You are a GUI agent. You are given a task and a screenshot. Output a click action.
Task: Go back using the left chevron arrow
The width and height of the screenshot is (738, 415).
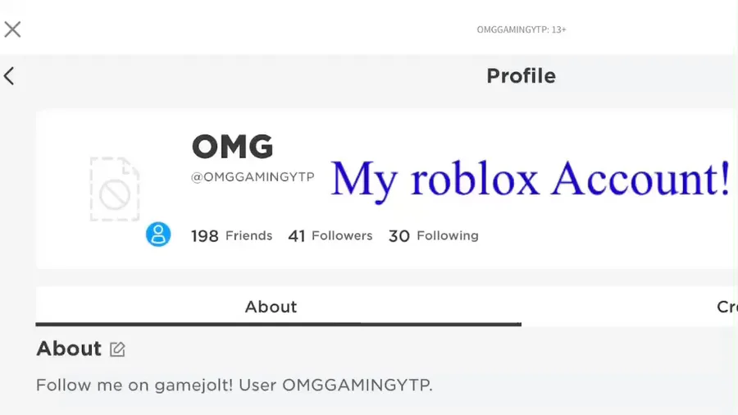click(x=9, y=76)
